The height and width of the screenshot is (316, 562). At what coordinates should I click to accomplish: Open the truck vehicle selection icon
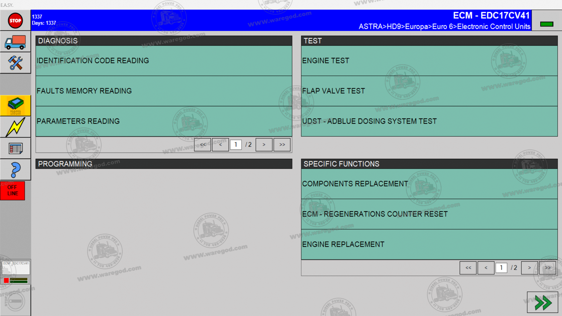point(15,42)
